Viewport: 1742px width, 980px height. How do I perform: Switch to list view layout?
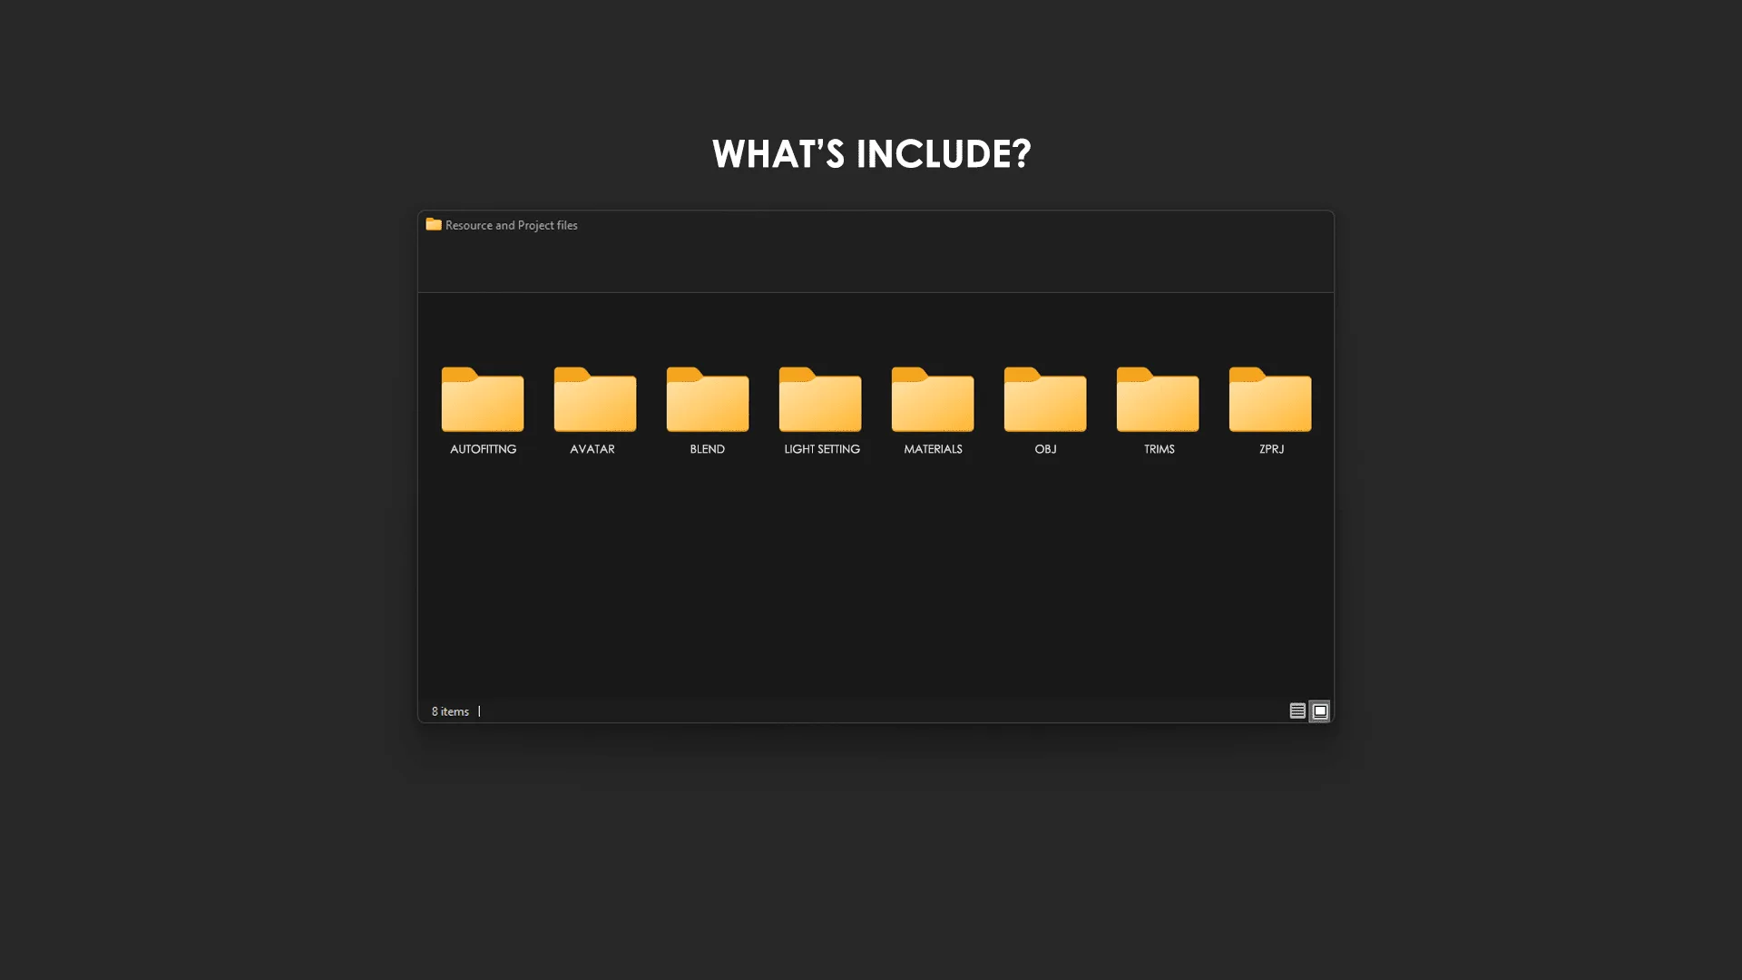tap(1296, 710)
